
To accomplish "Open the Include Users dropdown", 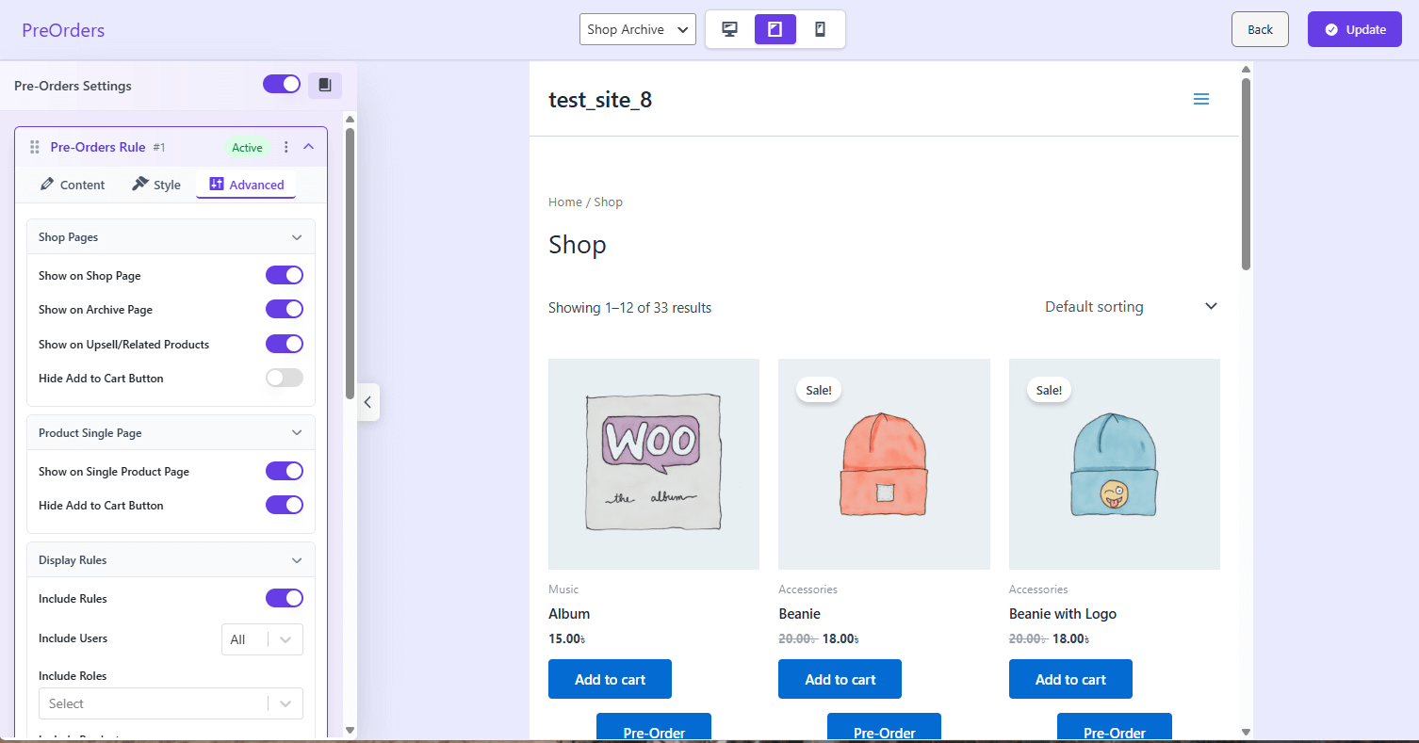I will point(262,639).
